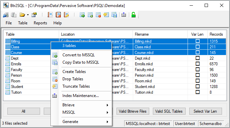Image resolution: width=230 pixels, height=128 pixels.
Task: Open the Reports menu
Action: (40, 23)
